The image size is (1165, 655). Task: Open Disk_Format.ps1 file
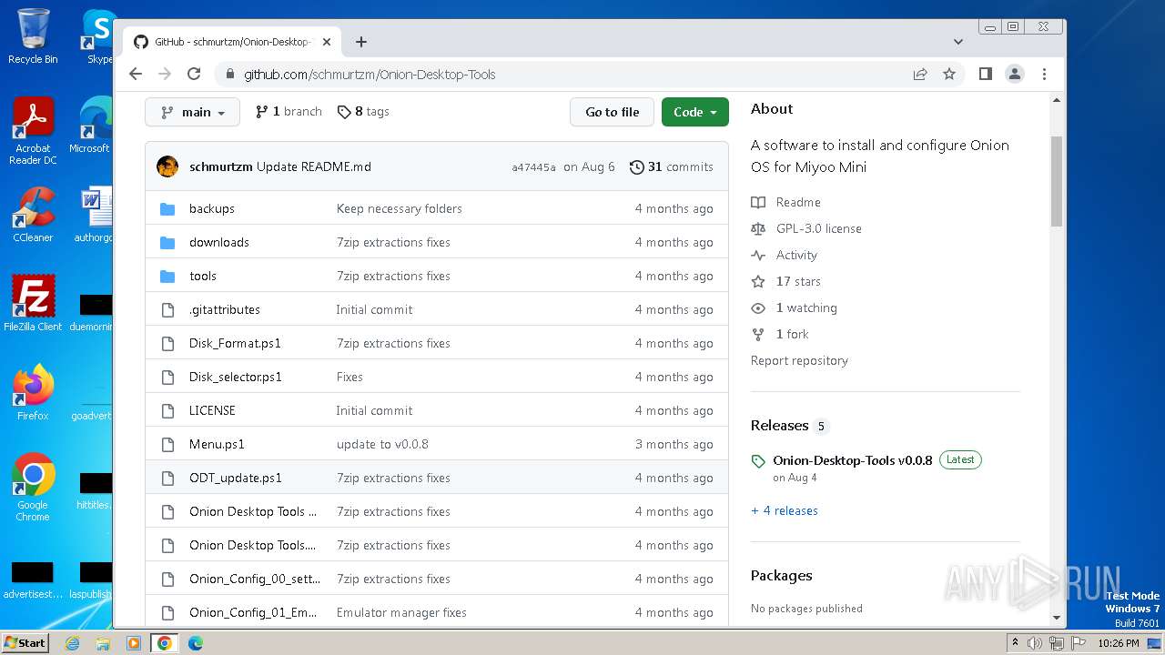click(x=235, y=343)
